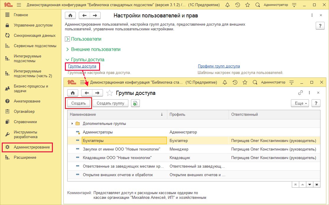The height and width of the screenshot is (205, 329).
Task: Open the Еще dropdown menu
Action: [300, 103]
